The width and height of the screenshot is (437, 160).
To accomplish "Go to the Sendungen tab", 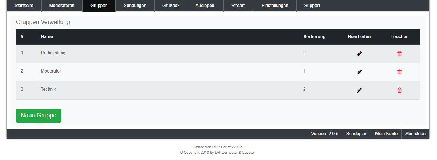I will coord(135,6).
